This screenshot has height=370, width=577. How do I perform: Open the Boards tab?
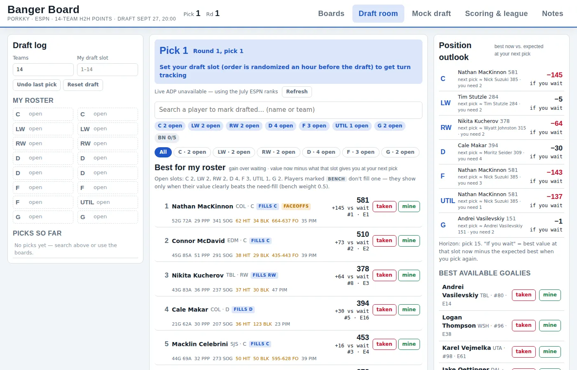(x=331, y=14)
